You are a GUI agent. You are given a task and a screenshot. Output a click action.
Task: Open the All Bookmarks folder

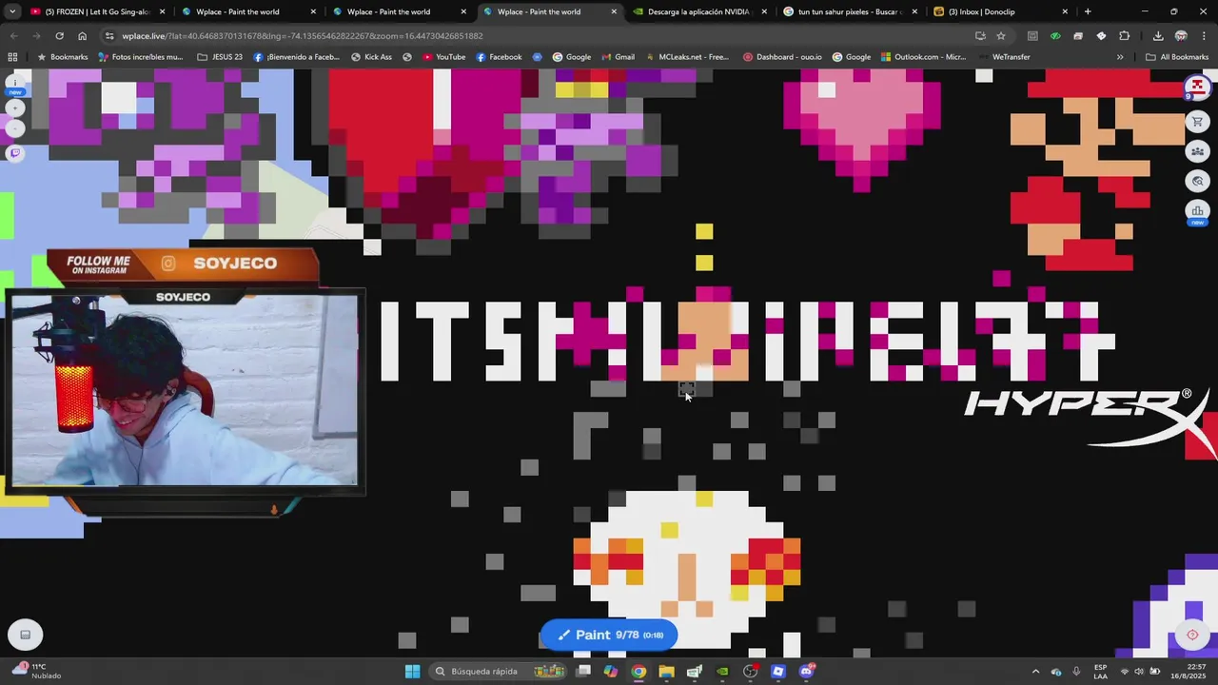(1177, 57)
